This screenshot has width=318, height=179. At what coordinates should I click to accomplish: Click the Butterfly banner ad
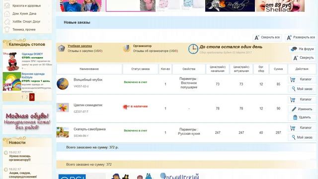(230, 5)
